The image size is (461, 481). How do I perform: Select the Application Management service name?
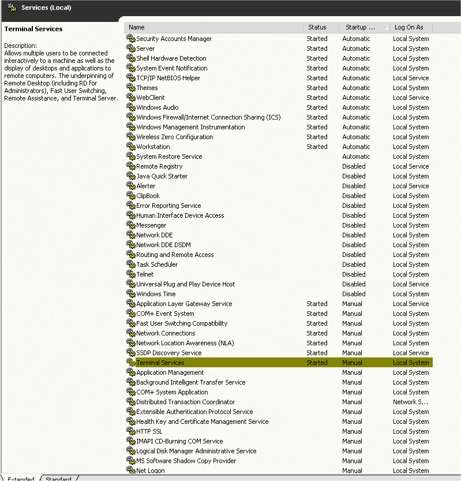170,372
